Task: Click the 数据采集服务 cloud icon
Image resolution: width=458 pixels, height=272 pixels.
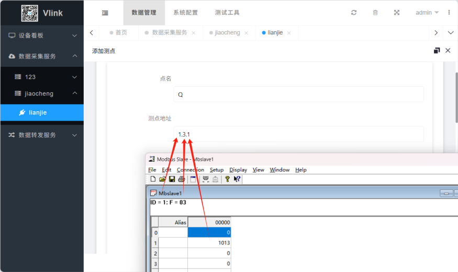Action: 12,56
